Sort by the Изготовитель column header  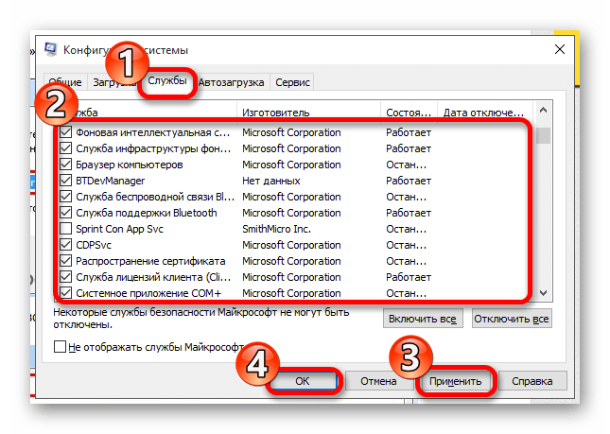click(x=308, y=113)
